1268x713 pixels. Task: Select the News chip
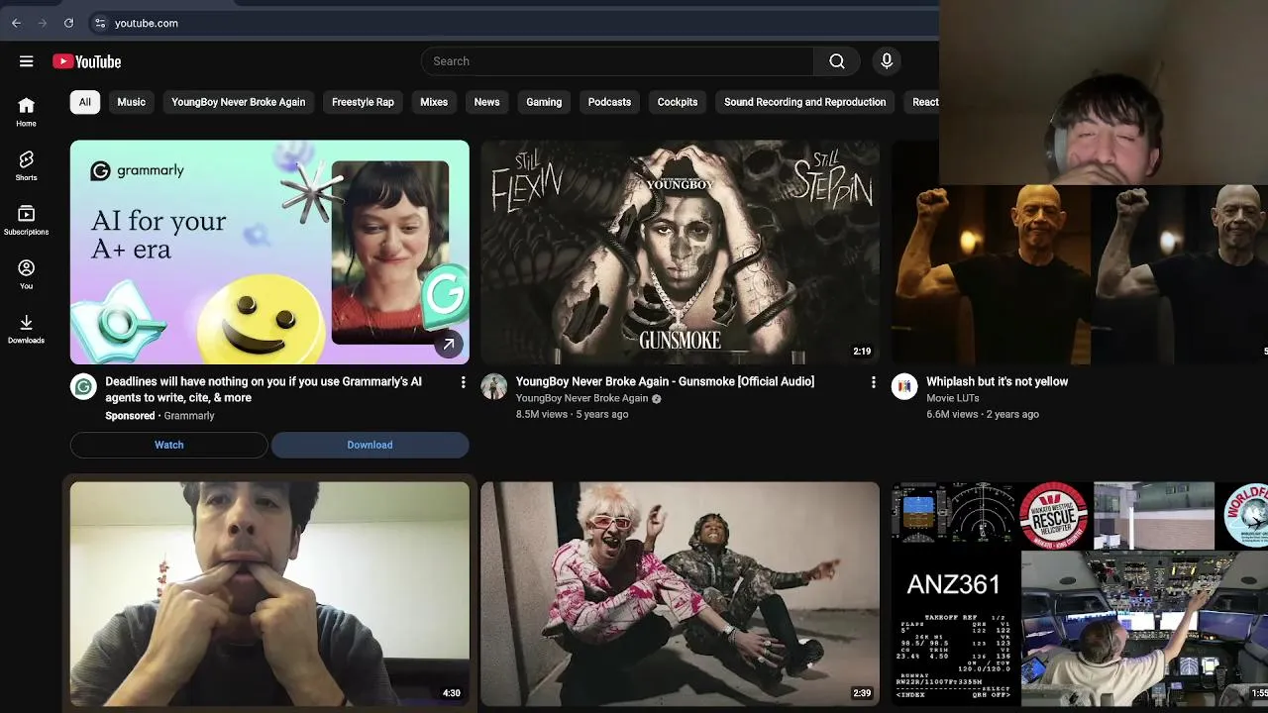[486, 102]
